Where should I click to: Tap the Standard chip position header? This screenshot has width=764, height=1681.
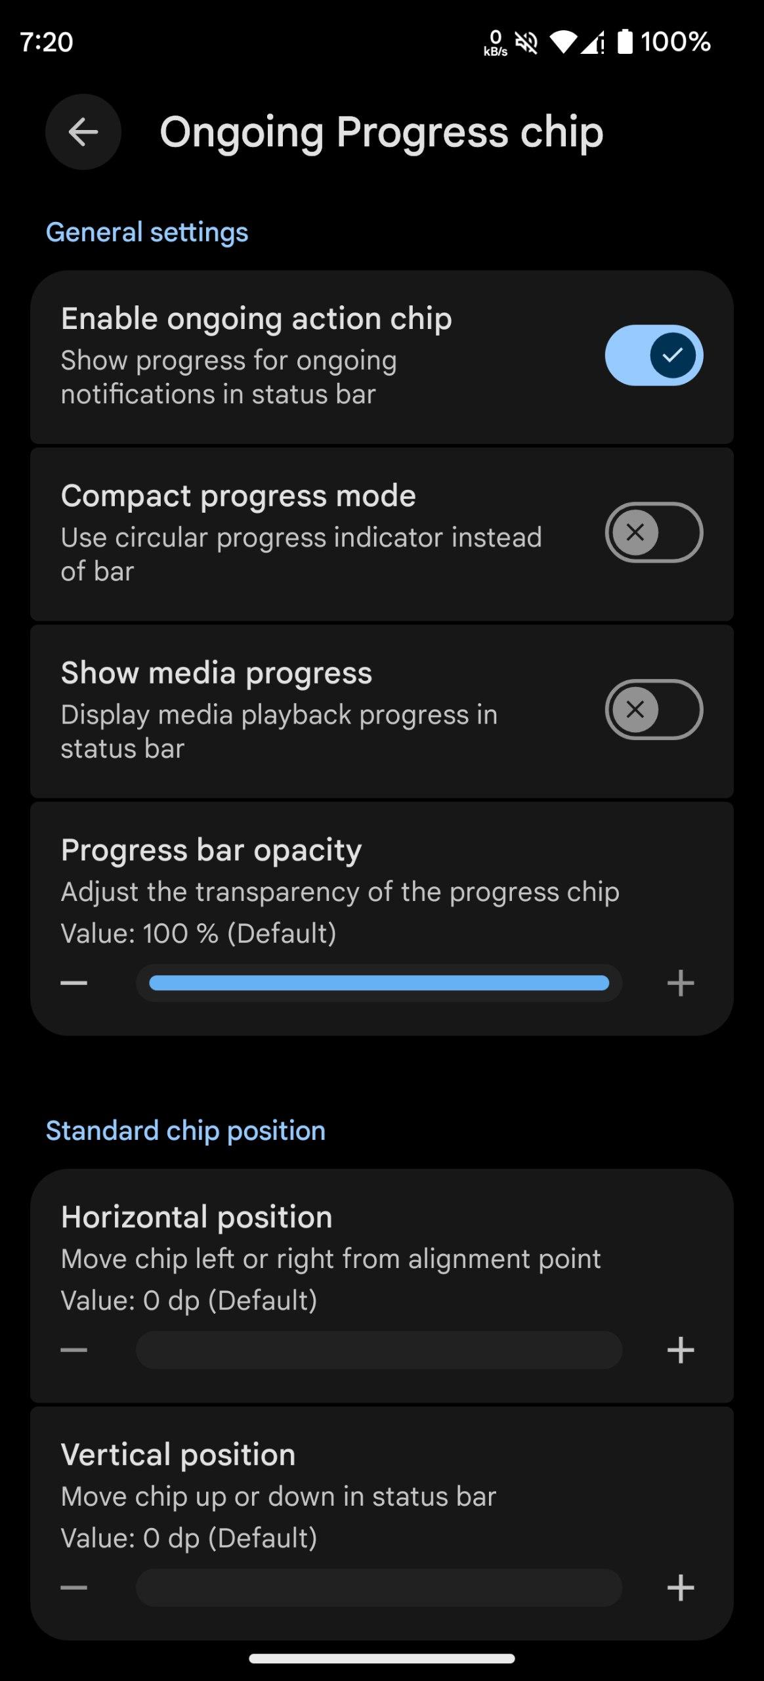[186, 1131]
